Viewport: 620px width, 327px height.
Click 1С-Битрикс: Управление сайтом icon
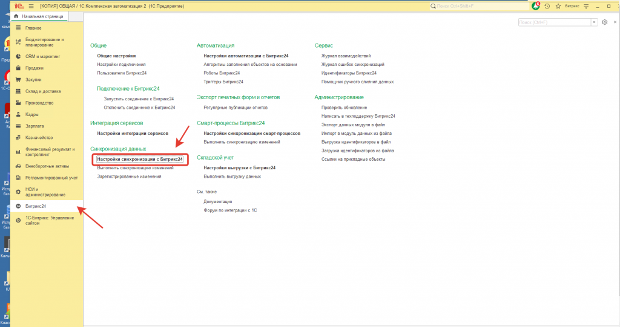(x=18, y=221)
